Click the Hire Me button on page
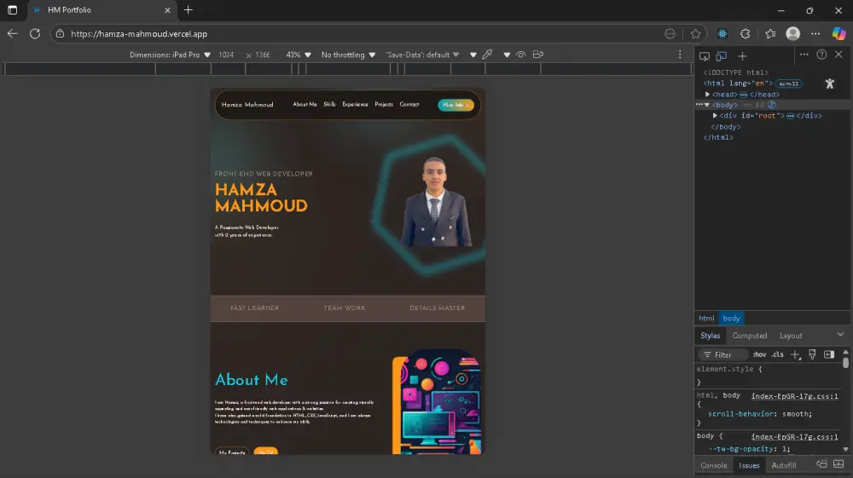Viewport: 853px width, 478px height. 456,105
